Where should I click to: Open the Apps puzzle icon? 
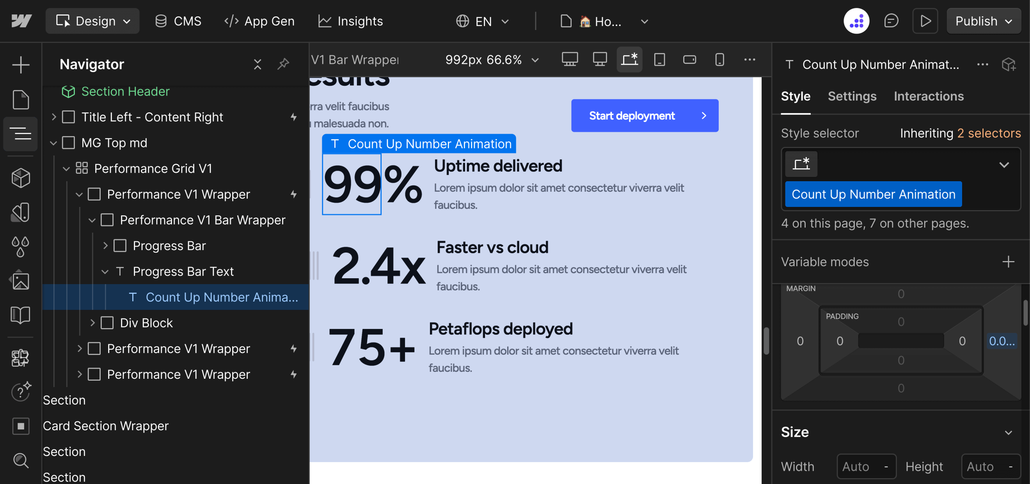click(20, 358)
